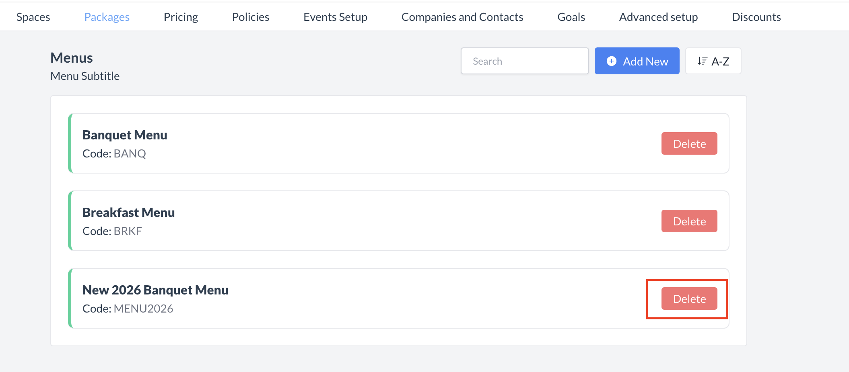Click the plus icon on Add New

point(611,61)
